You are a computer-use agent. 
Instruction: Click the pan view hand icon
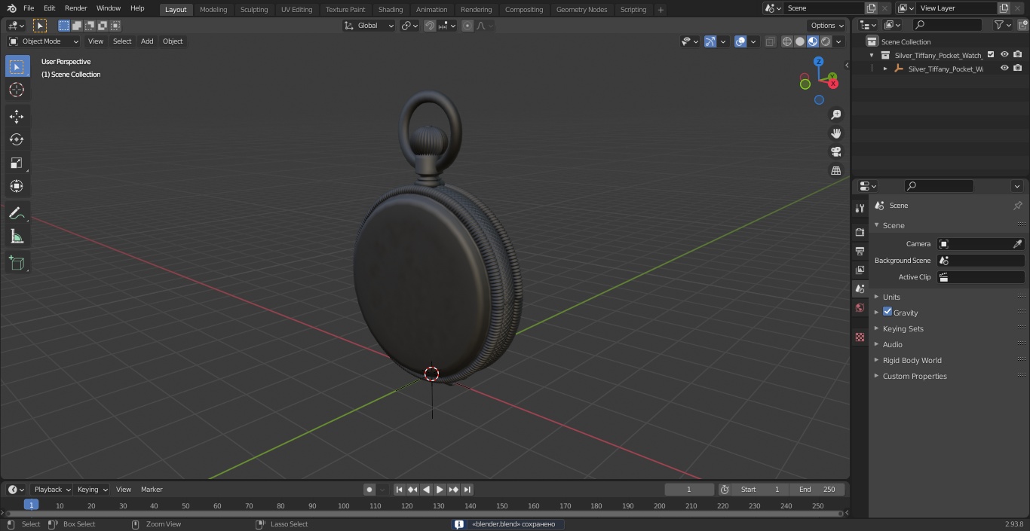pyautogui.click(x=835, y=133)
